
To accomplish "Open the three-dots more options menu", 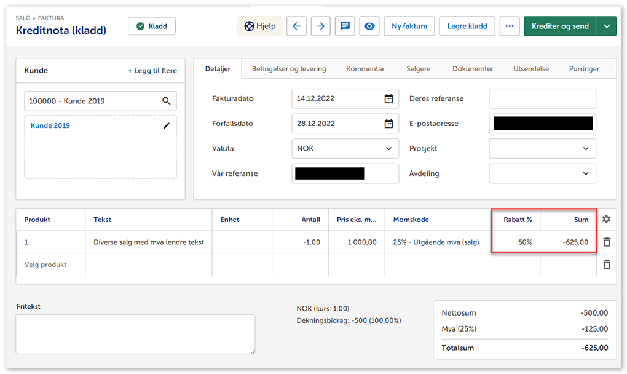I will coord(509,26).
